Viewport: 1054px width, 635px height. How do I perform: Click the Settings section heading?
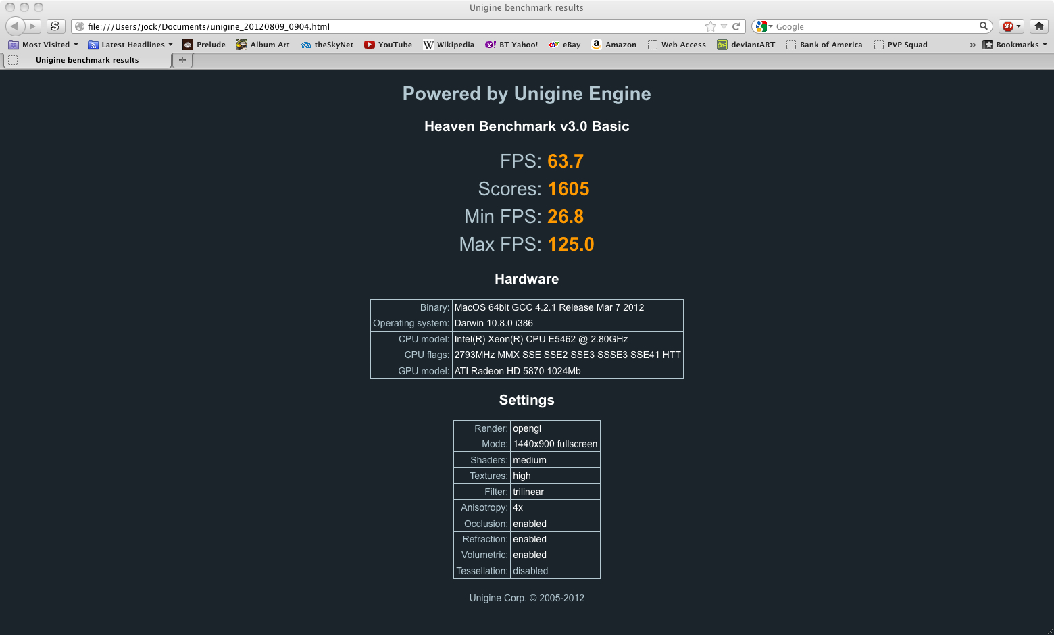pos(527,400)
